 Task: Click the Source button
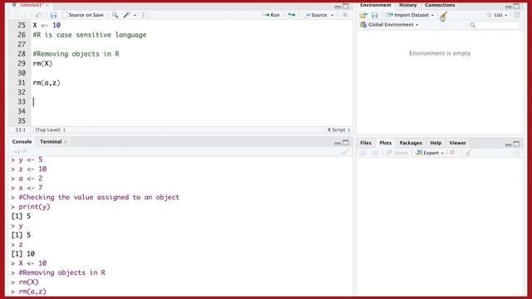point(316,15)
